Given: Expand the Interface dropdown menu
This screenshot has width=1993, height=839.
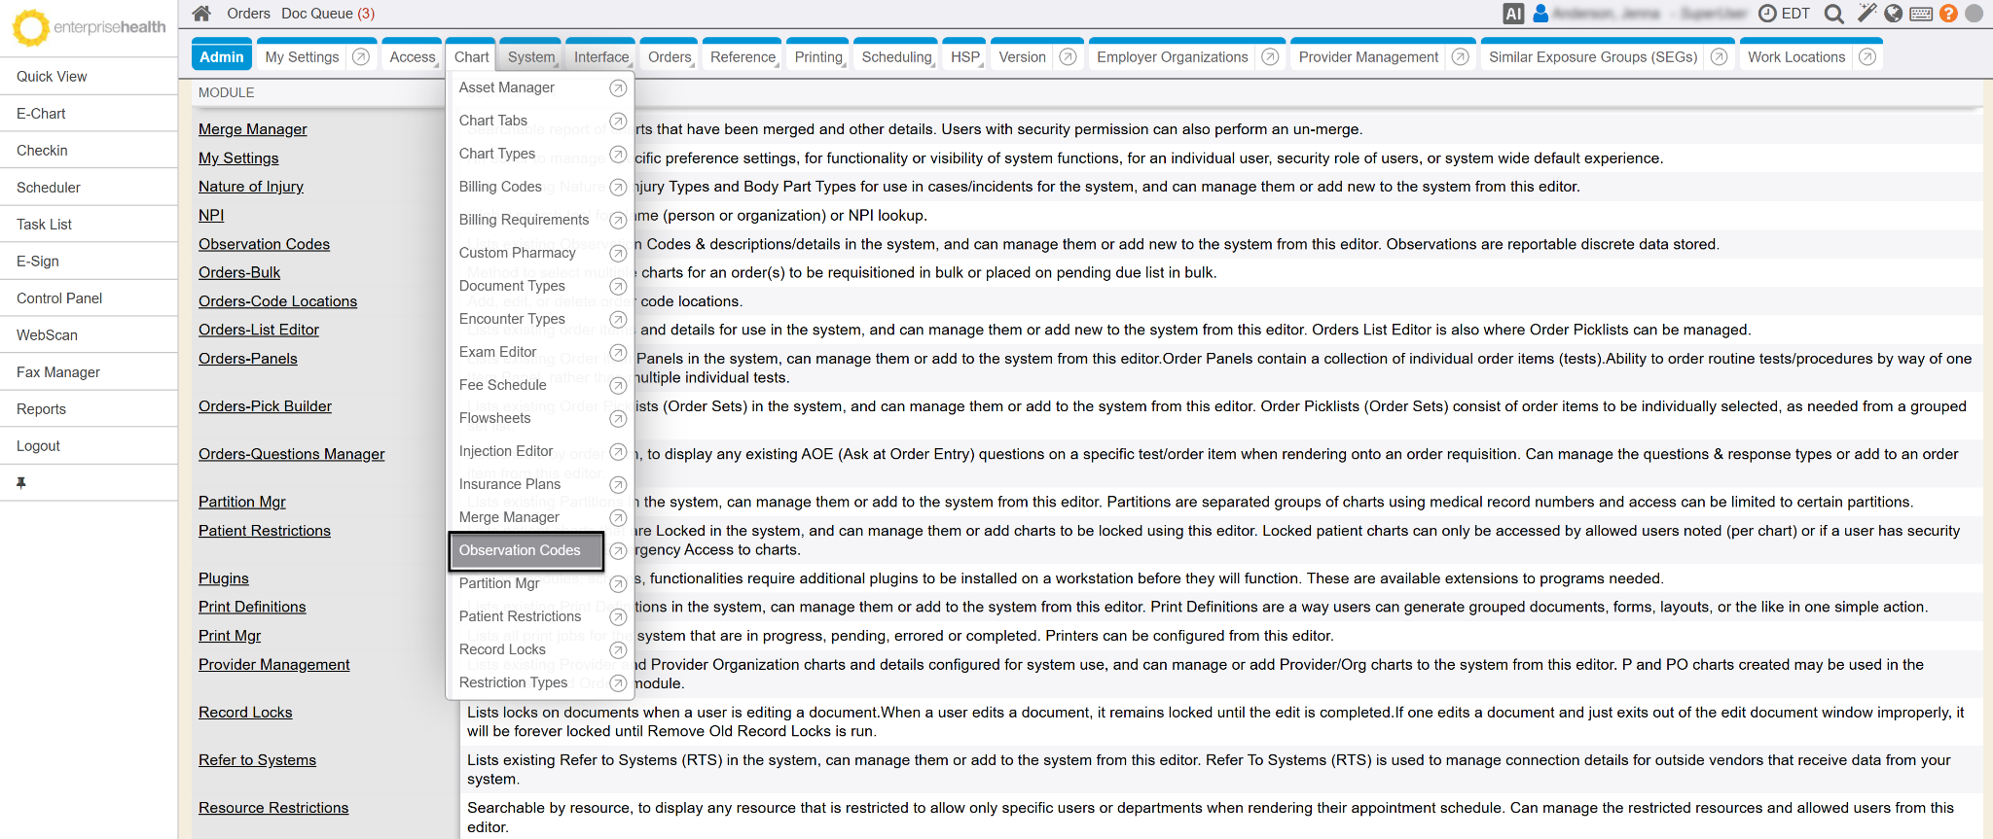Looking at the screenshot, I should click(601, 57).
